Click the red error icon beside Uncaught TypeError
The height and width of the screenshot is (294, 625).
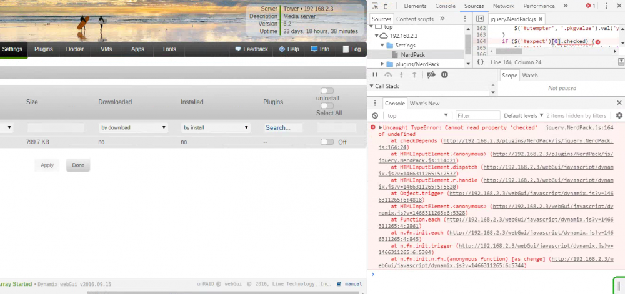[x=373, y=127]
